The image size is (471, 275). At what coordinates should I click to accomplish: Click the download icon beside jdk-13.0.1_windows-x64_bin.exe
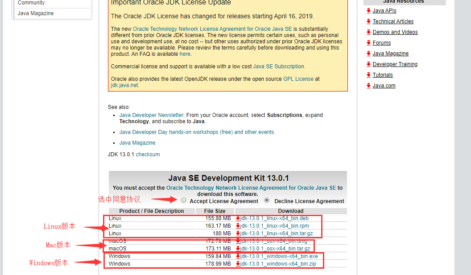point(238,256)
